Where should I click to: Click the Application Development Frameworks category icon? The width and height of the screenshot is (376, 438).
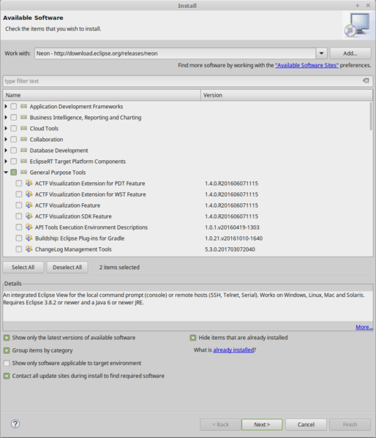pyautogui.click(x=23, y=107)
